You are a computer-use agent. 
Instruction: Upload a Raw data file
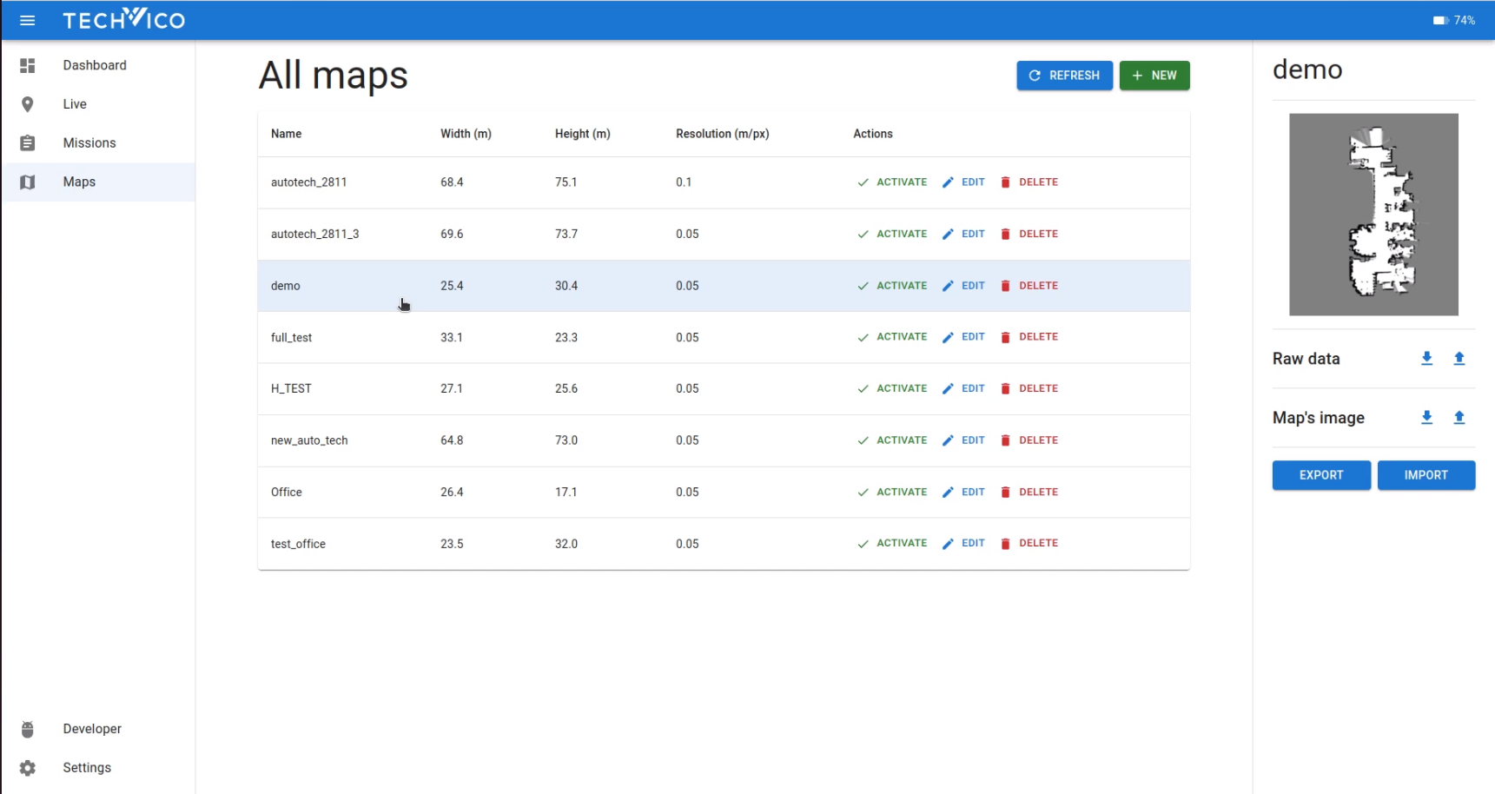(1459, 359)
